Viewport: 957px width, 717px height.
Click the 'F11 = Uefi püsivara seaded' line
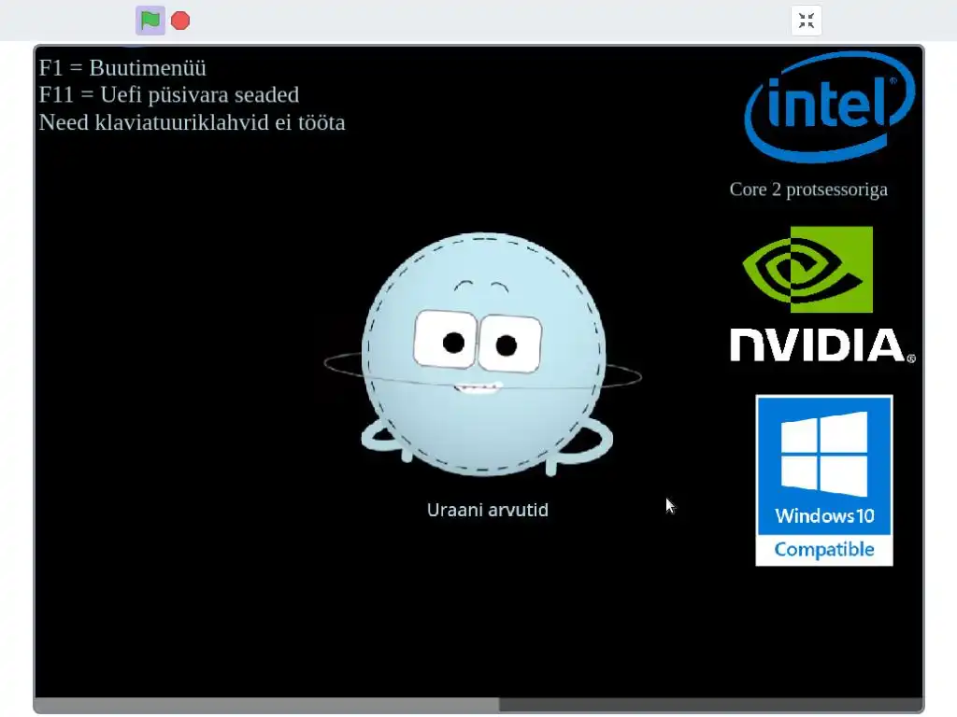169,95
